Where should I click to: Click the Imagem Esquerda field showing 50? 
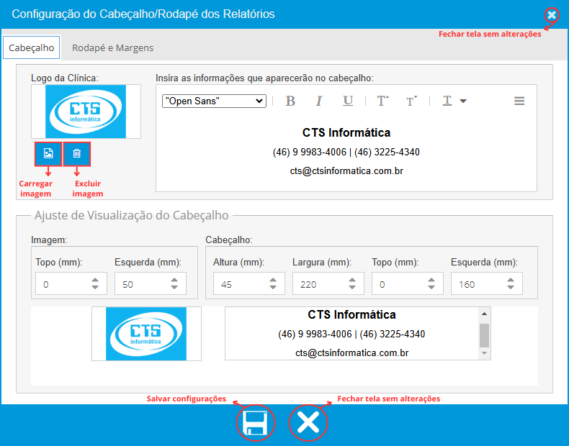[151, 283]
